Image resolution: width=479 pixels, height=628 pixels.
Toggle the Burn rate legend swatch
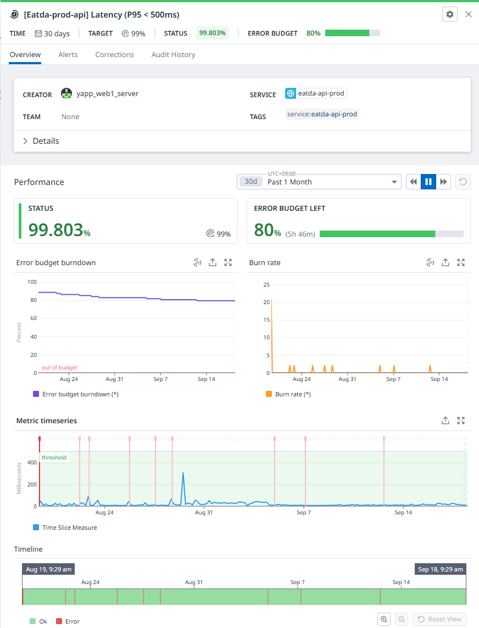(x=269, y=394)
